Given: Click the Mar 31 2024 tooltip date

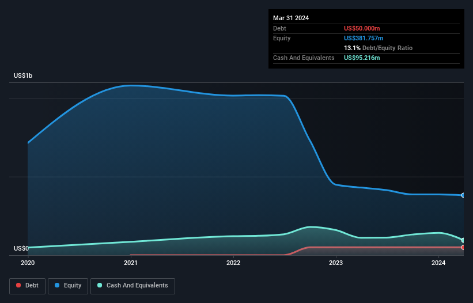Looking at the screenshot, I should [x=291, y=18].
